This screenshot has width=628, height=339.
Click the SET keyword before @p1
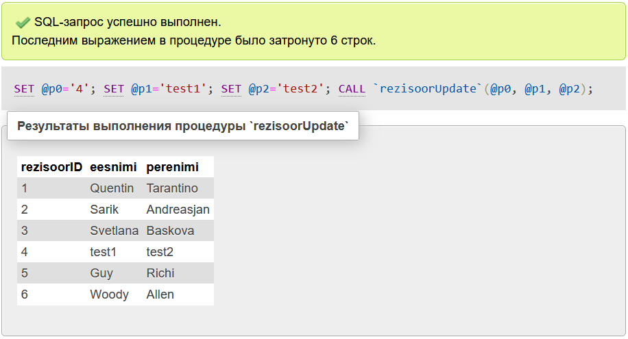click(x=114, y=89)
